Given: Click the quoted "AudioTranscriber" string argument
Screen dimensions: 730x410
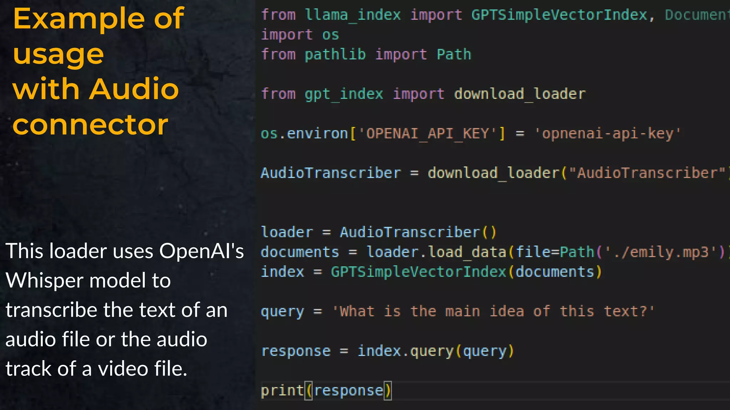Looking at the screenshot, I should tap(647, 173).
